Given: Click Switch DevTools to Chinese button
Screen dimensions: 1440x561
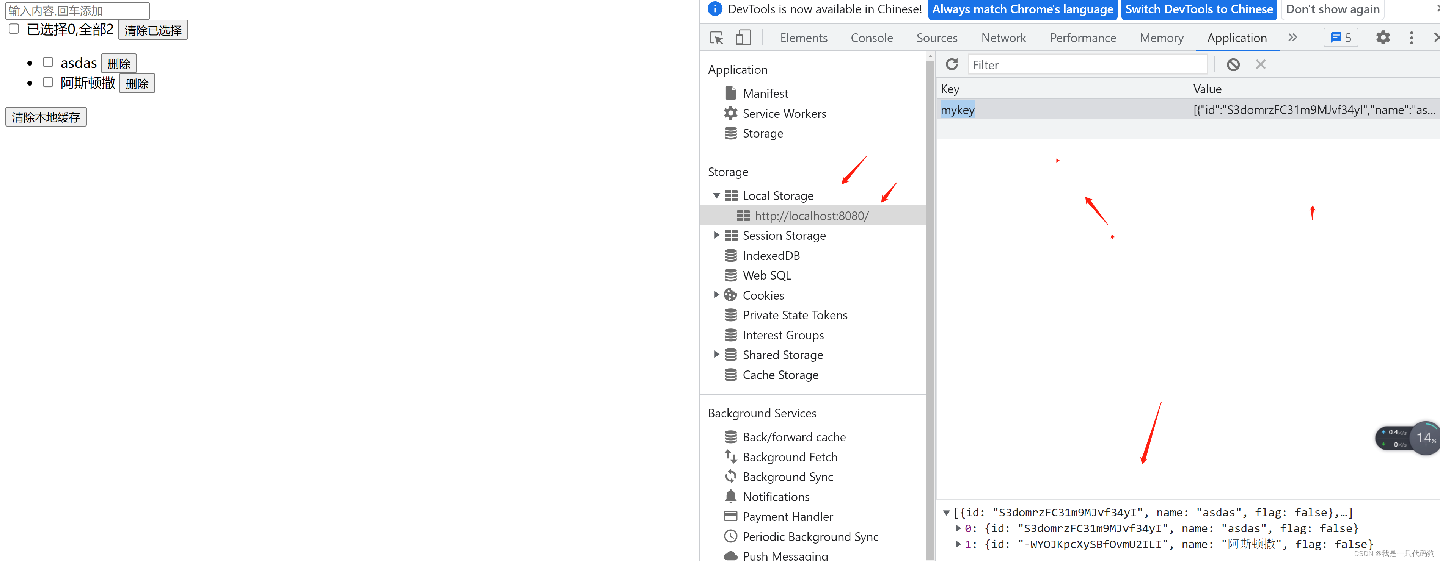Looking at the screenshot, I should (1198, 9).
